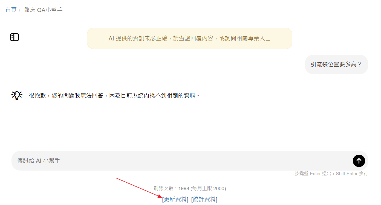The height and width of the screenshot is (205, 381).
Task: Send message with the black arrow button
Action: 359,161
